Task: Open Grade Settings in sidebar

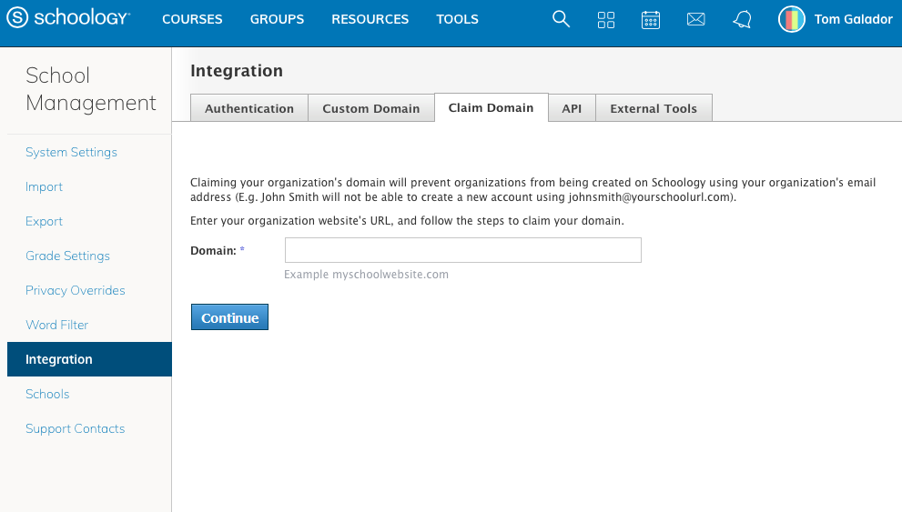Action: tap(67, 256)
